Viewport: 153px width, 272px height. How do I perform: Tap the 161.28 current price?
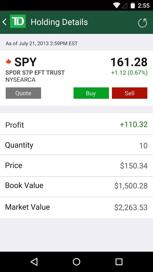[x=129, y=62]
